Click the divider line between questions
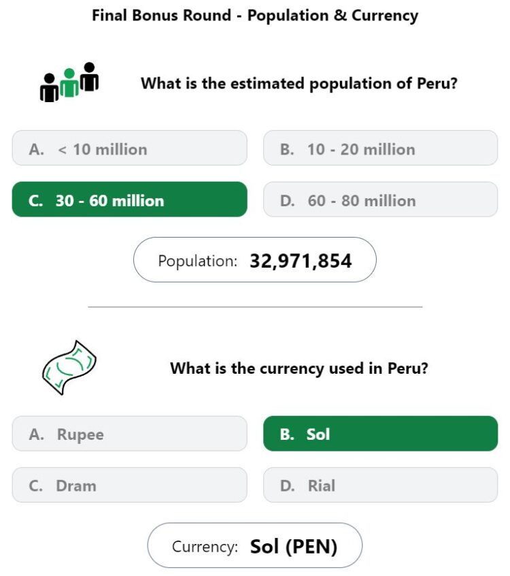Image resolution: width=510 pixels, height=576 pixels. (x=255, y=306)
